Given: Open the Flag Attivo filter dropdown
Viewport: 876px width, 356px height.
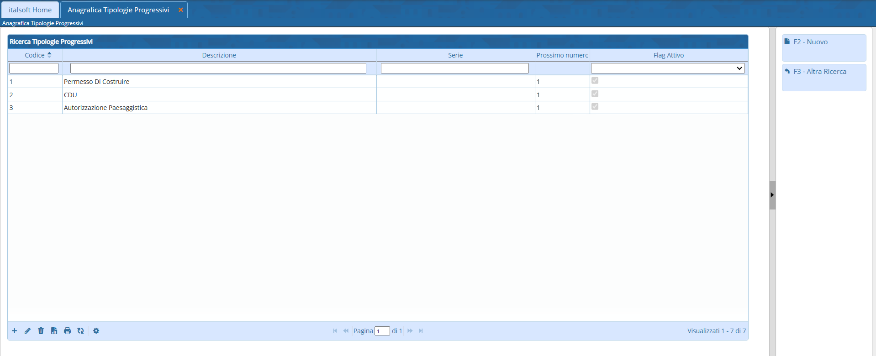Looking at the screenshot, I should point(668,68).
